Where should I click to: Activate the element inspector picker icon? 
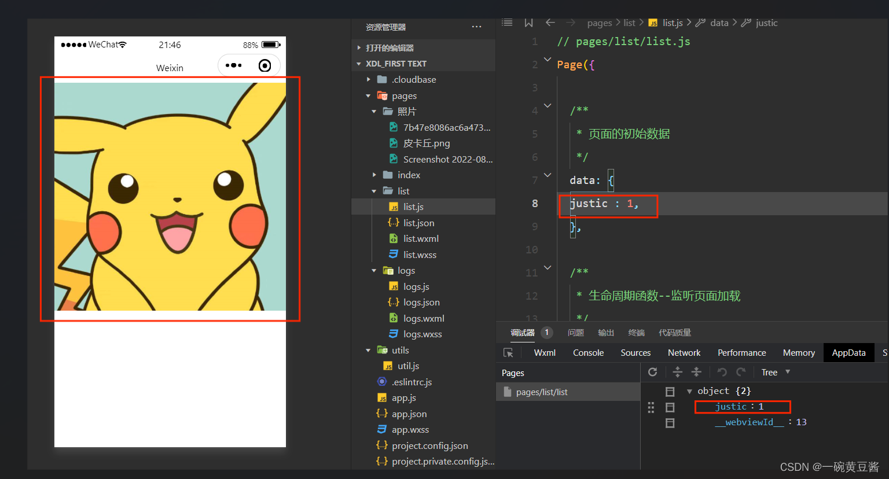[x=508, y=353]
